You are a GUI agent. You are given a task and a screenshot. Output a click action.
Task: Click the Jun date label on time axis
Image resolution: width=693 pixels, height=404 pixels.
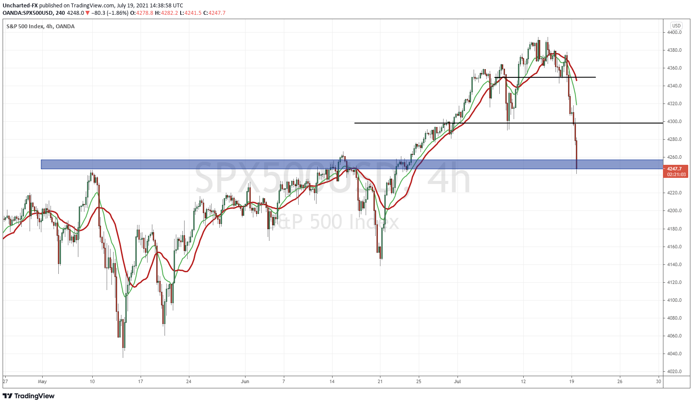tap(245, 381)
